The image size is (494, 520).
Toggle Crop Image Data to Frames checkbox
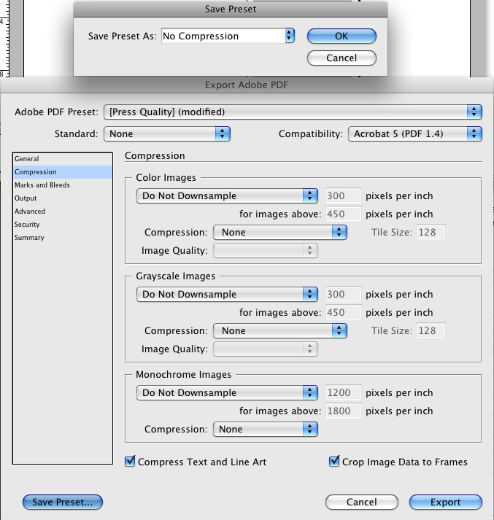pyautogui.click(x=335, y=462)
